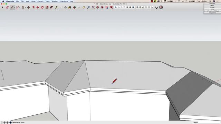Viewport: 221px width, 124px height.
Task: Open Arc tool dropdown arrow
Action: coord(20,7)
